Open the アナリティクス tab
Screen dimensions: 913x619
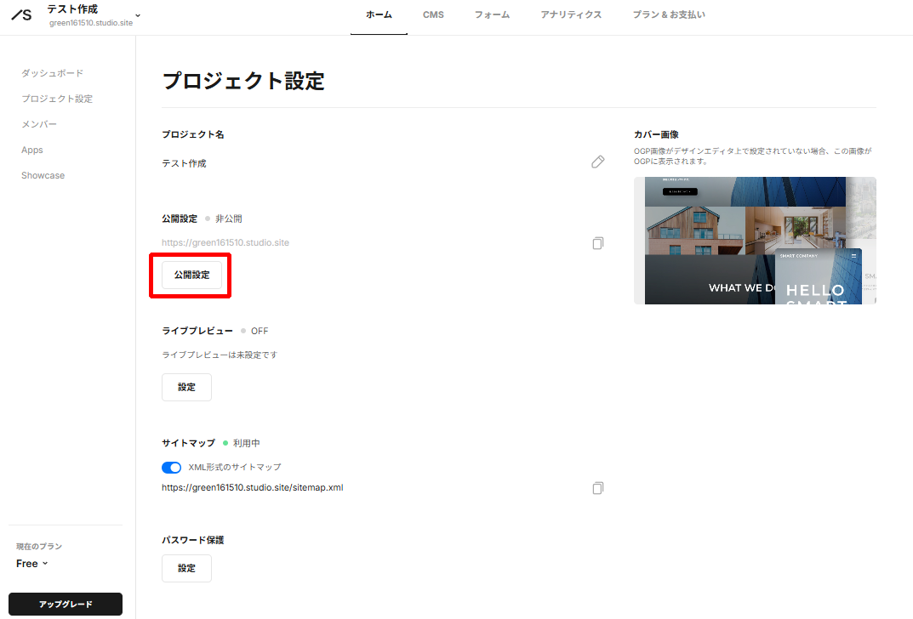571,14
